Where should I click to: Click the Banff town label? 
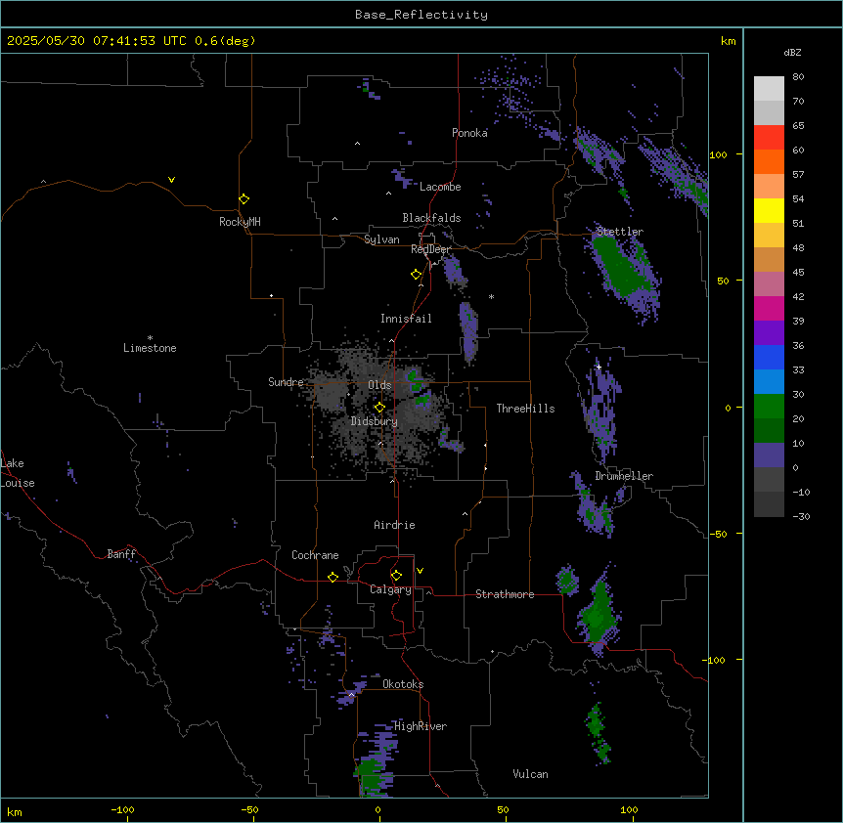(121, 554)
